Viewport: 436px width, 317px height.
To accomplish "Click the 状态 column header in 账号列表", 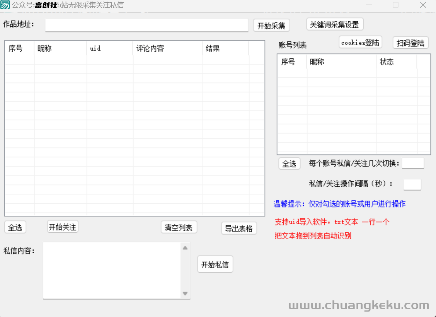I will pyautogui.click(x=396, y=62).
